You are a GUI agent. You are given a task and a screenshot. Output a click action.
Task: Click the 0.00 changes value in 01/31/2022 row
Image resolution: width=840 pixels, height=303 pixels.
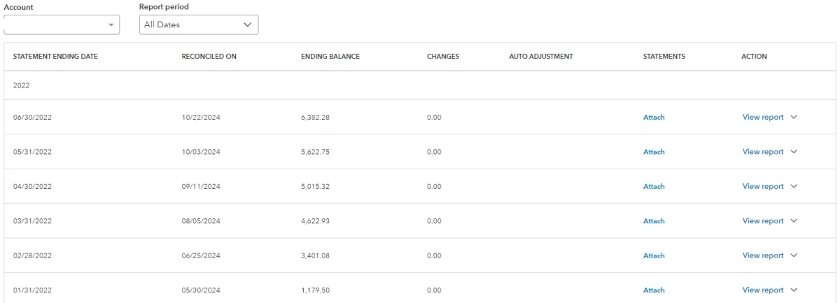[x=434, y=290]
